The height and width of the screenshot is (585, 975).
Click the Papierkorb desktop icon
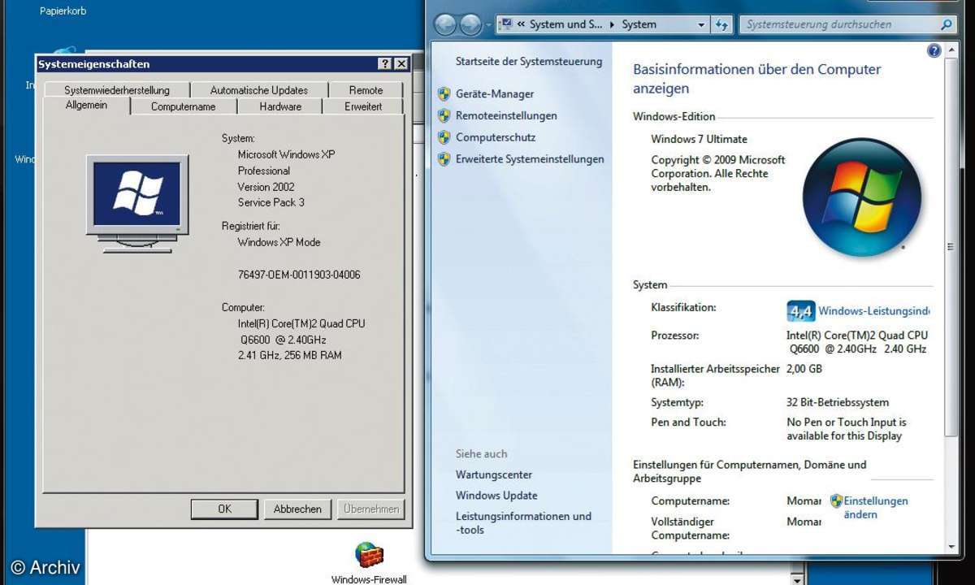(63, 11)
